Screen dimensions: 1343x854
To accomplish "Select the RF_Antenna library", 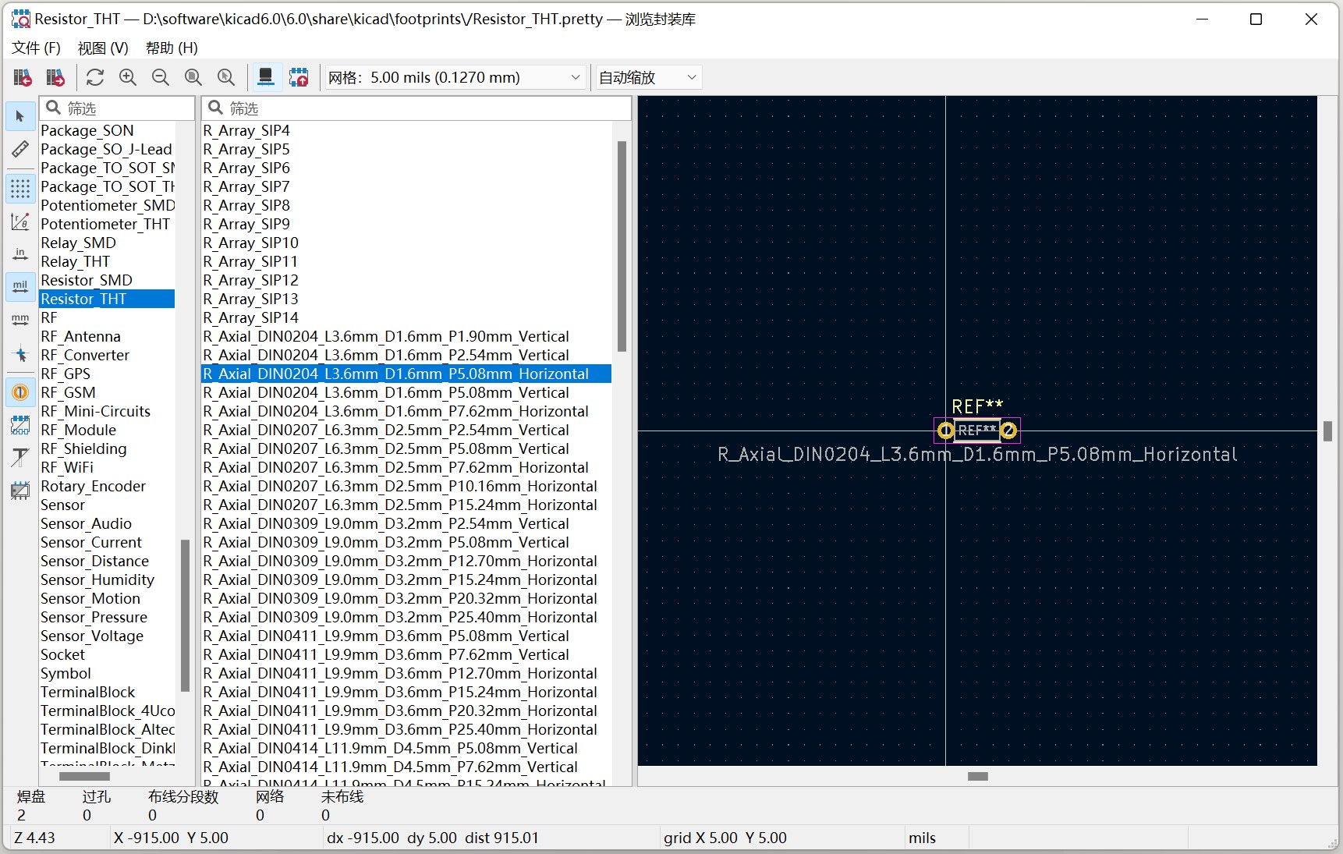I will pos(107,336).
